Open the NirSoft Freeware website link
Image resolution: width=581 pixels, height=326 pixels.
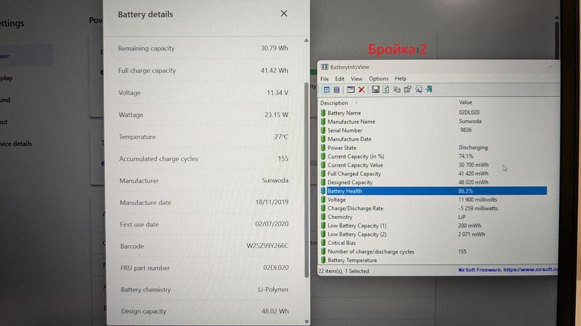pyautogui.click(x=508, y=270)
